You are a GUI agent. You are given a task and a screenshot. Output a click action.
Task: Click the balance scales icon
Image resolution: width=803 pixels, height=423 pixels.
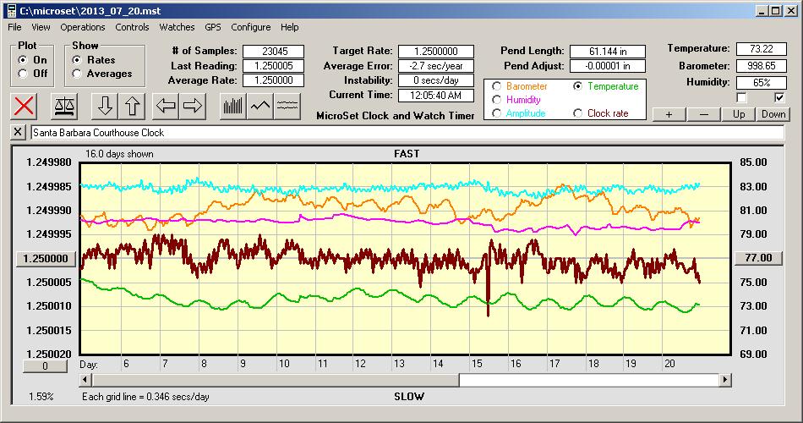tap(64, 106)
